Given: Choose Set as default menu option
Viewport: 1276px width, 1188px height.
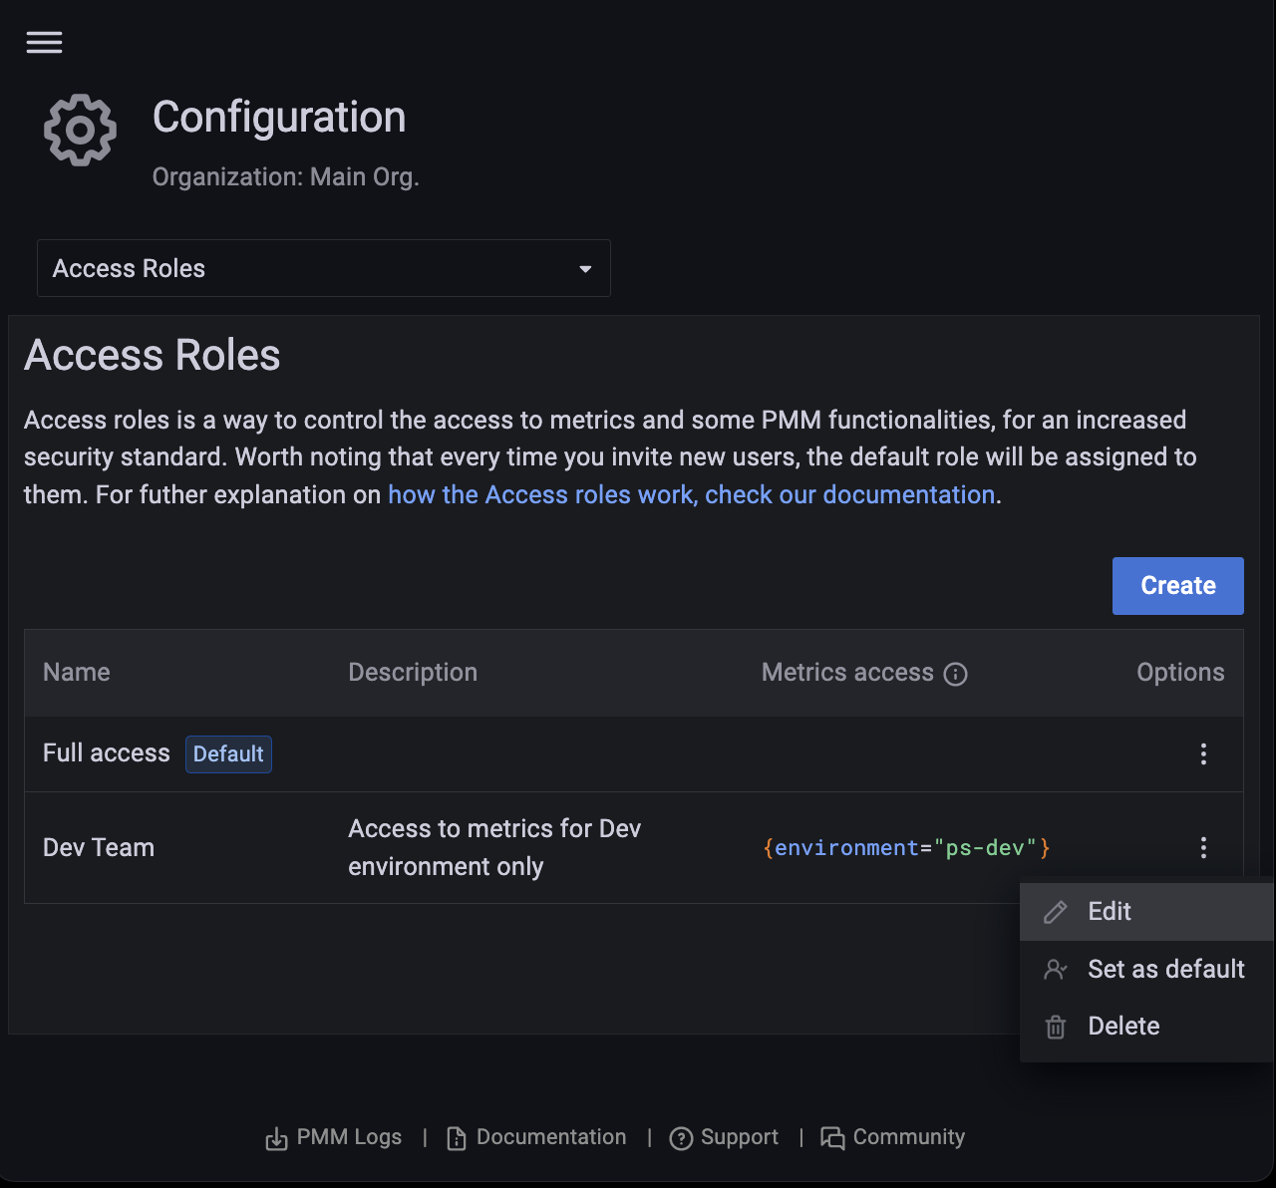Looking at the screenshot, I should tap(1165, 970).
